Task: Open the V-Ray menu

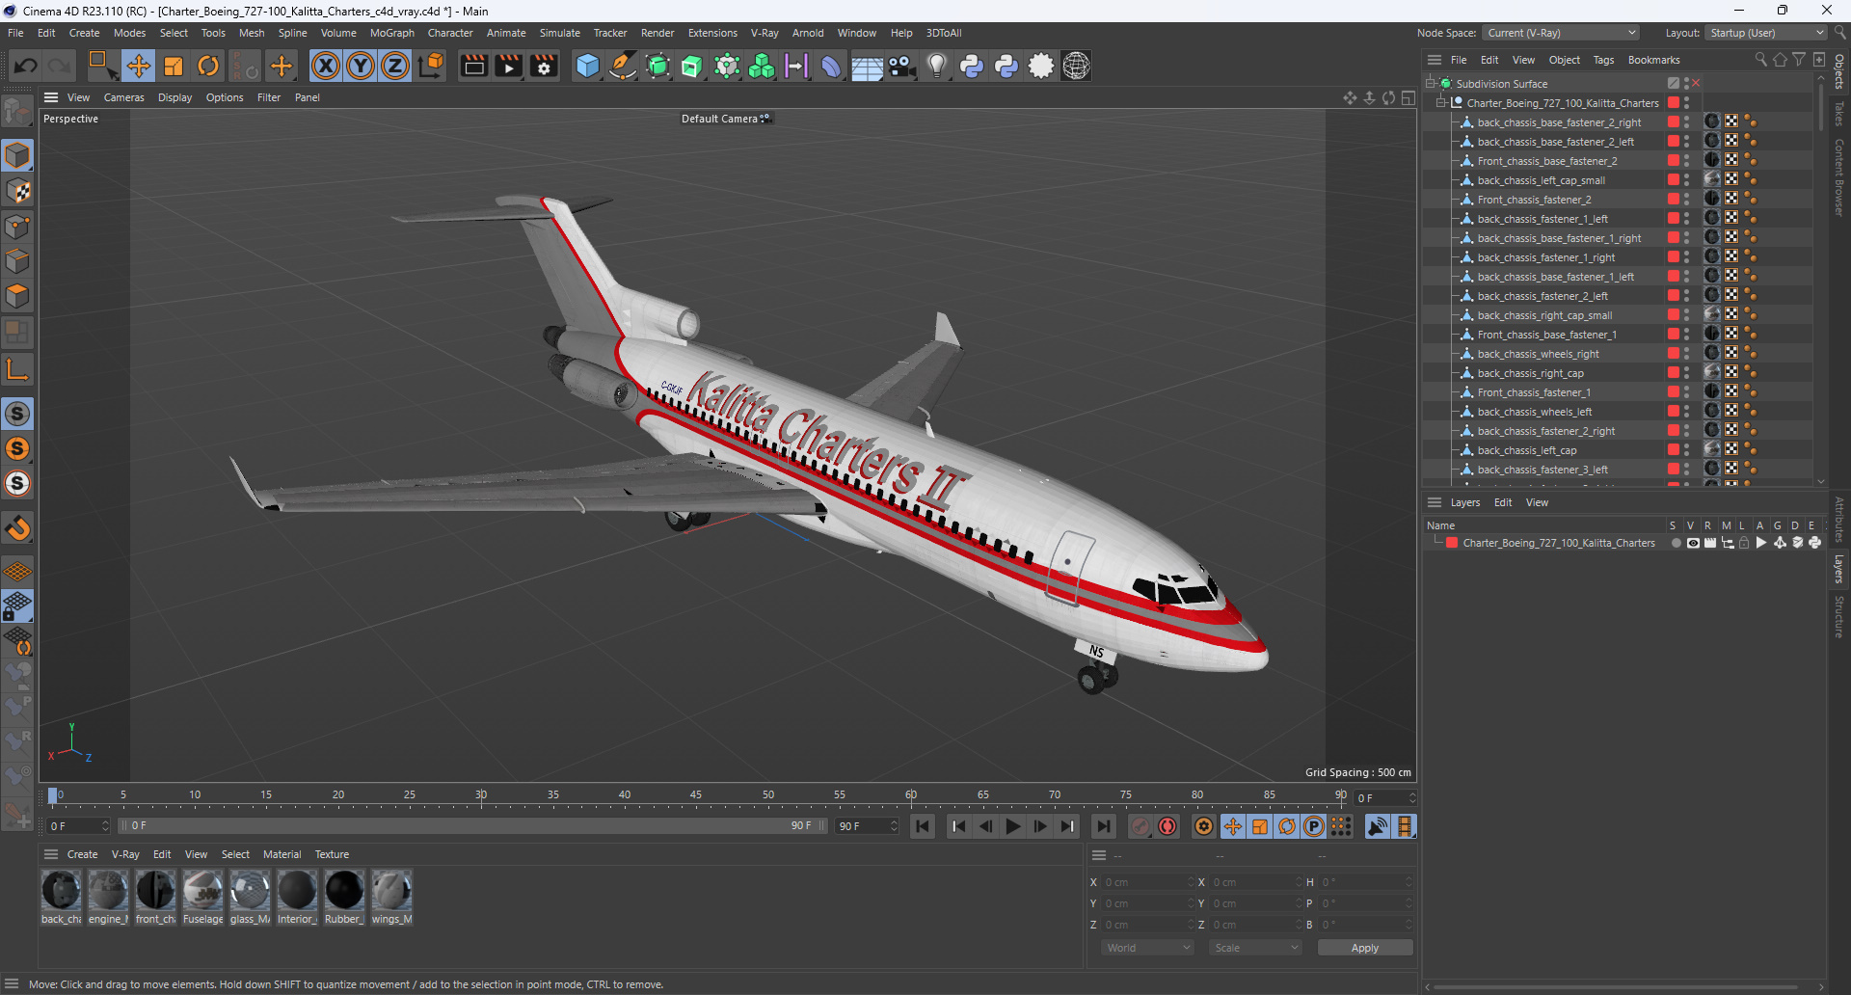Action: pyautogui.click(x=765, y=33)
